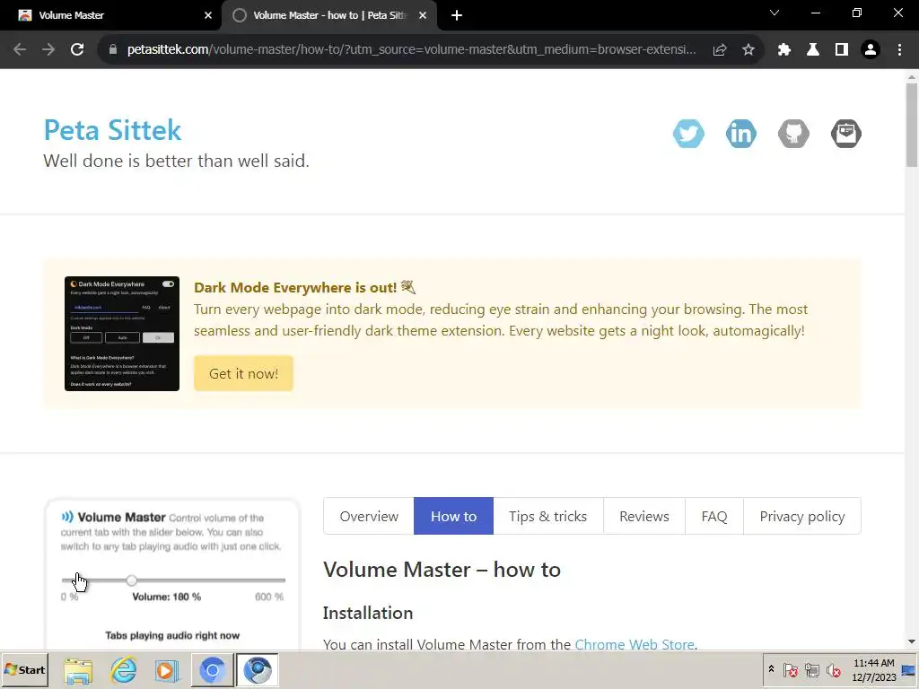This screenshot has height=689, width=919.
Task: Click Dark Mode Everywhere preview thumbnail
Action: point(122,334)
